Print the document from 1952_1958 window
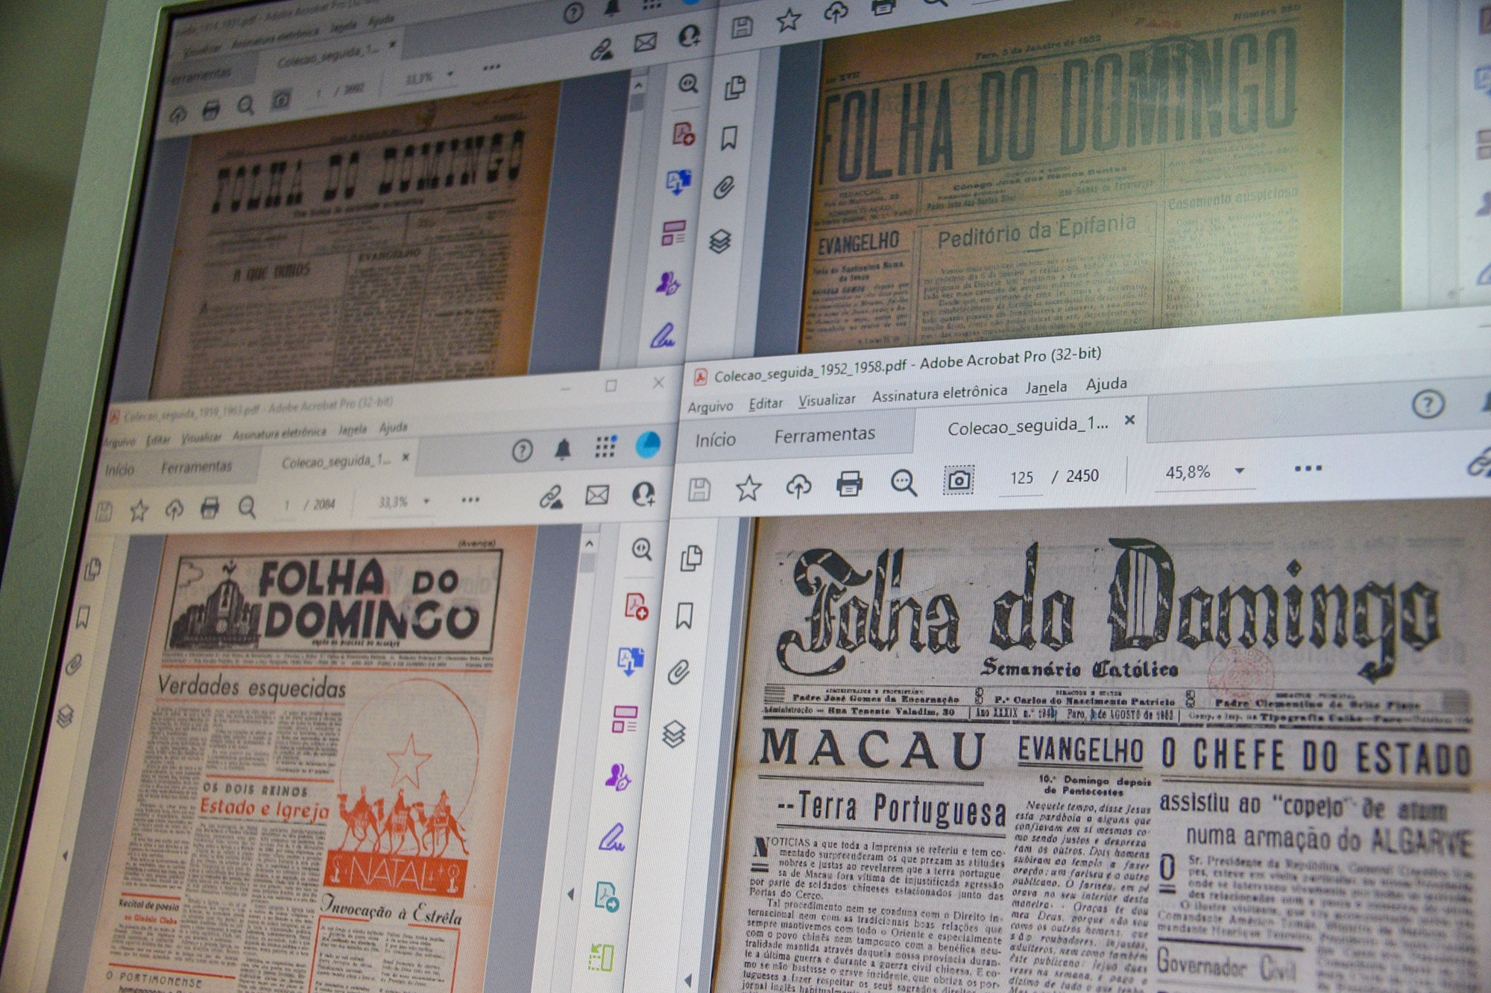The height and width of the screenshot is (993, 1491). point(849,484)
